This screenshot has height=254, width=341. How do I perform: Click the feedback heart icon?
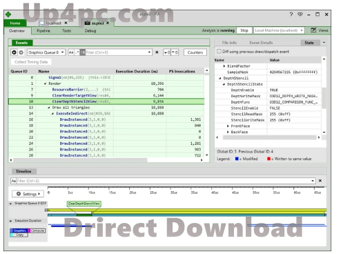(x=300, y=14)
